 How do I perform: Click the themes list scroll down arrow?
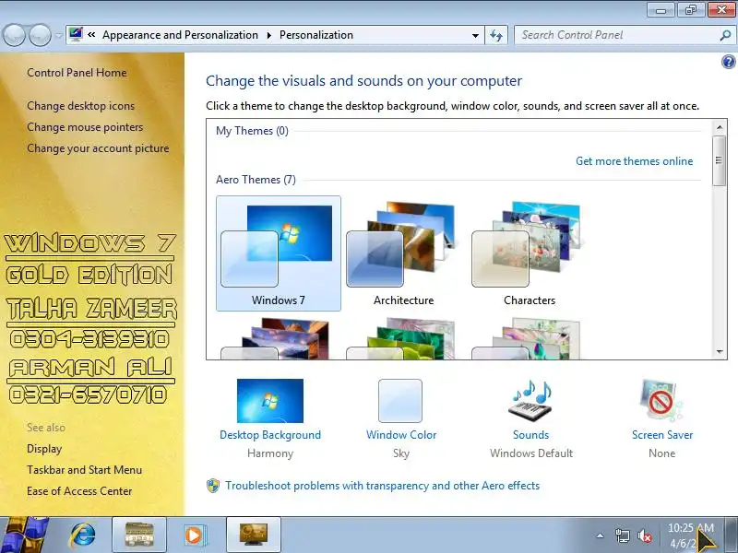pos(720,351)
